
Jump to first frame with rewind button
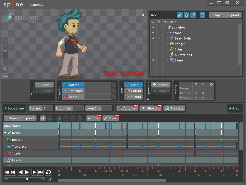pyautogui.click(x=7, y=172)
